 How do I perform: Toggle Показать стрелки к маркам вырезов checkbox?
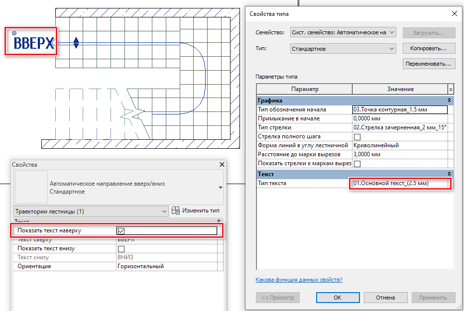pos(357,164)
